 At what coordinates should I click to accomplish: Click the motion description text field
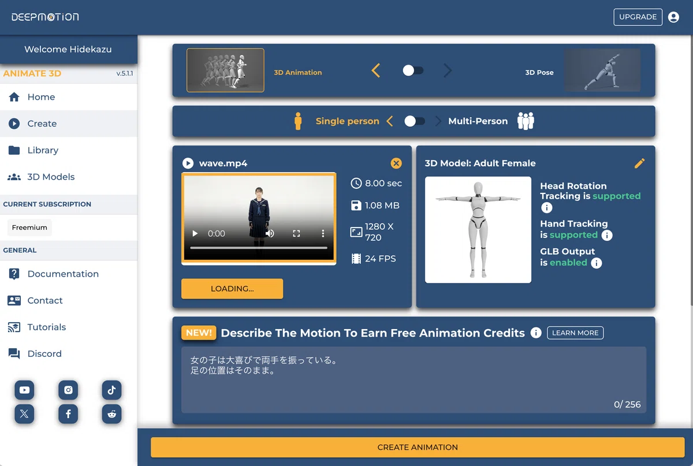coord(413,380)
